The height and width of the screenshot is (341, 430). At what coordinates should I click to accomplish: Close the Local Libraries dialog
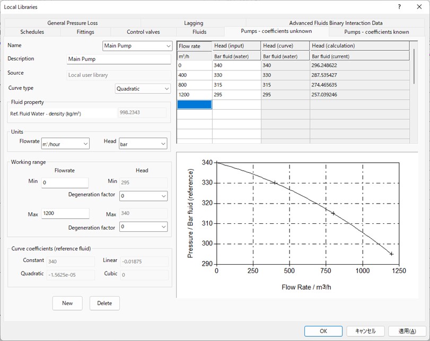(419, 7)
